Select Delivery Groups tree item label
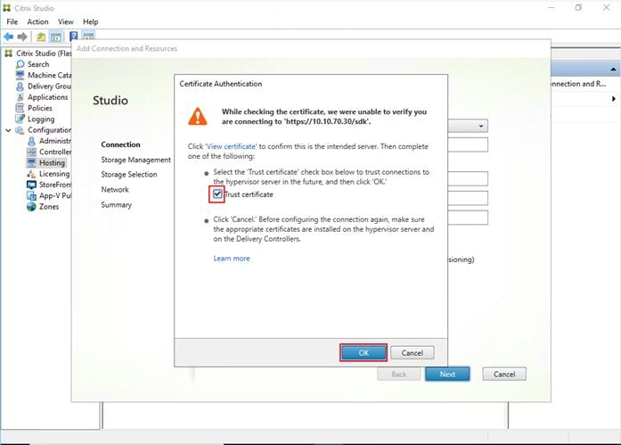This screenshot has width=621, height=445. [49, 86]
